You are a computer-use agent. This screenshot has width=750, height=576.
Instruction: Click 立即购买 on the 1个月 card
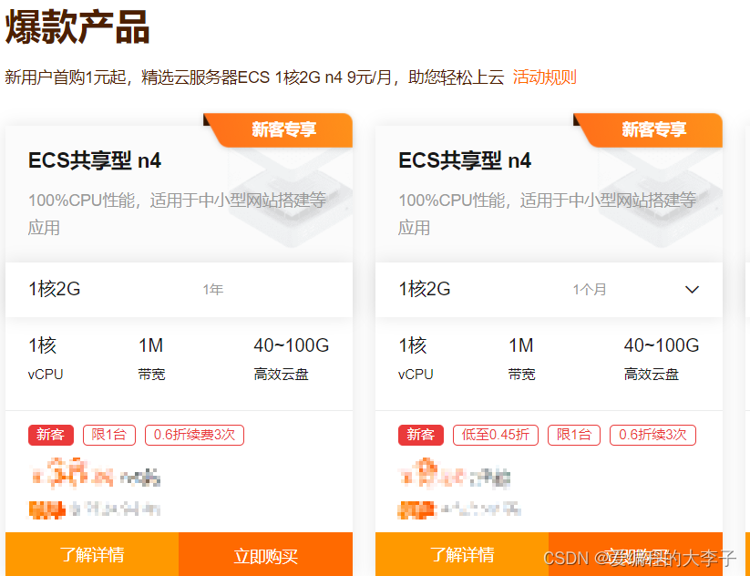coord(636,555)
